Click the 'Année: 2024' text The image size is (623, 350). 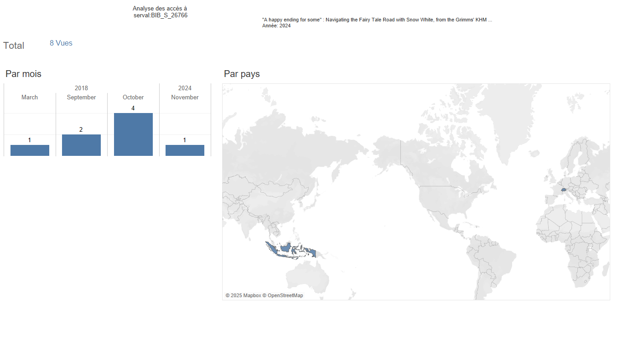(276, 26)
